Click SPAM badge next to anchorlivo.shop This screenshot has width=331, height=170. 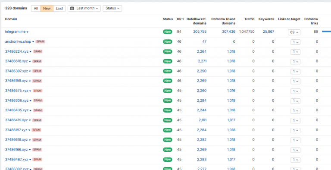coord(41,42)
